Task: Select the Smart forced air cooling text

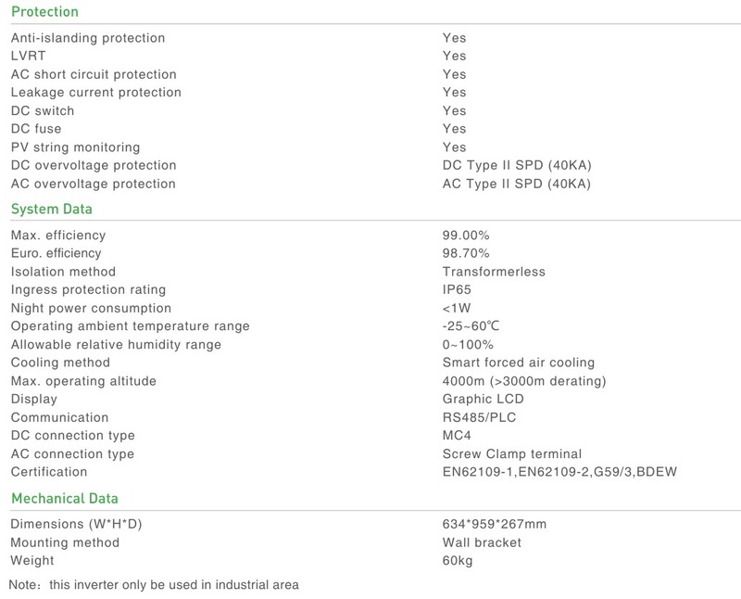Action: pos(519,363)
